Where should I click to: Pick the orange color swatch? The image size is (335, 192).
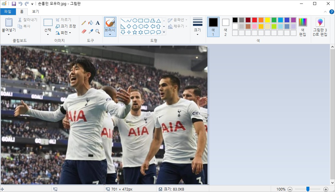pyautogui.click(x=261, y=20)
